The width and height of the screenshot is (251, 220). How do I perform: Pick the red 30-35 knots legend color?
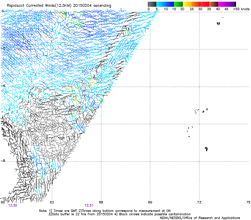[205, 4]
